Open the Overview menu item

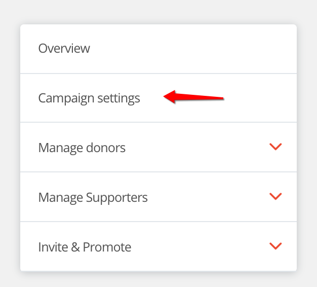click(x=64, y=49)
